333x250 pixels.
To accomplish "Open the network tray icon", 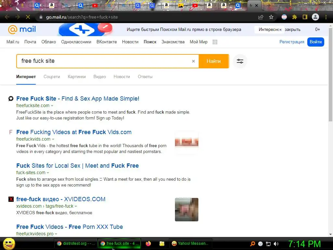I will 268,244.
